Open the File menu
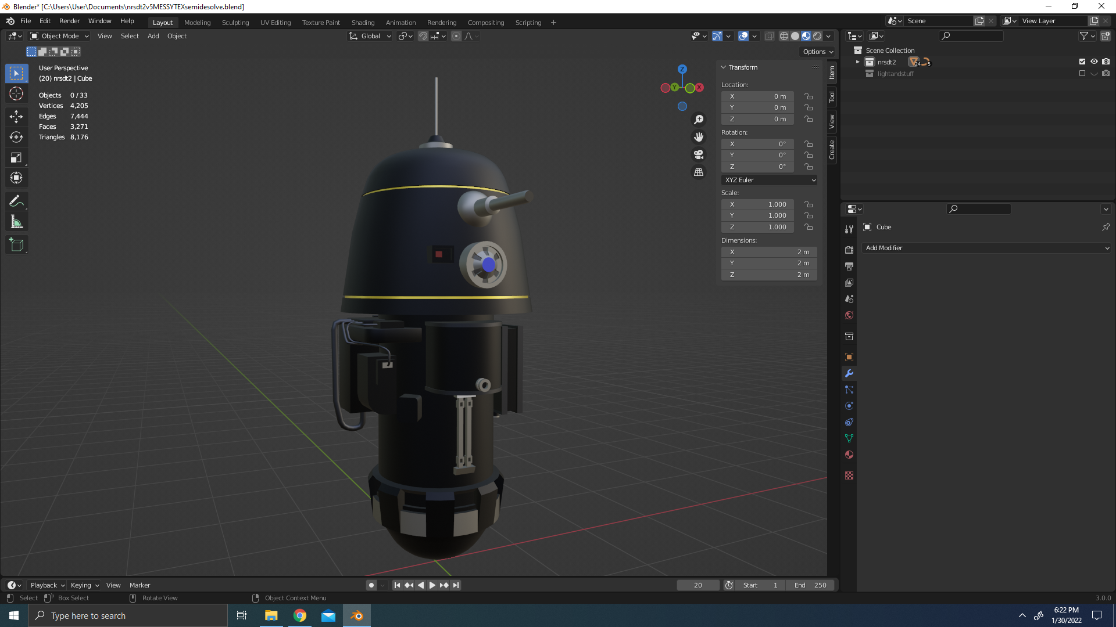This screenshot has width=1116, height=627. click(x=26, y=21)
